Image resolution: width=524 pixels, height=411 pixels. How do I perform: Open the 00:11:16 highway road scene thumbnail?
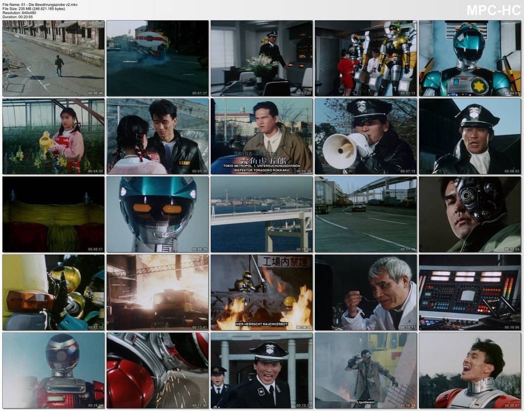point(366,215)
